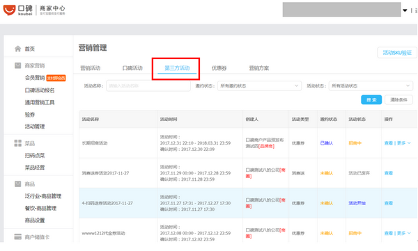Click 查看 for 消费送券活动2017-11-27
Viewport: 418px width, 251px height.
(x=389, y=173)
